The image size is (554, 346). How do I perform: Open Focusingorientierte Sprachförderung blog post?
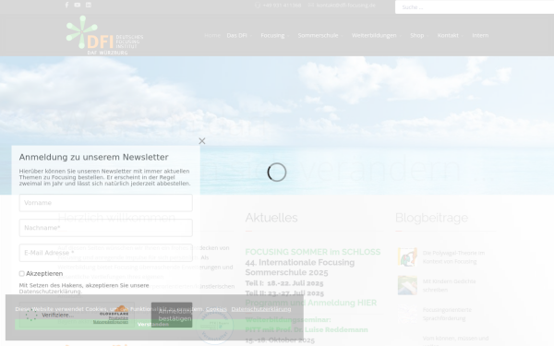[447, 314]
